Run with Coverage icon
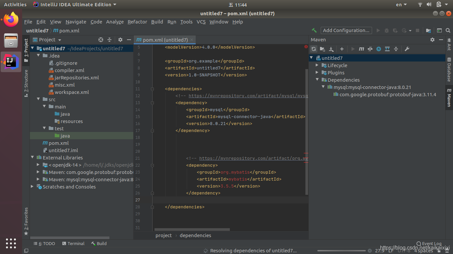 (395, 30)
